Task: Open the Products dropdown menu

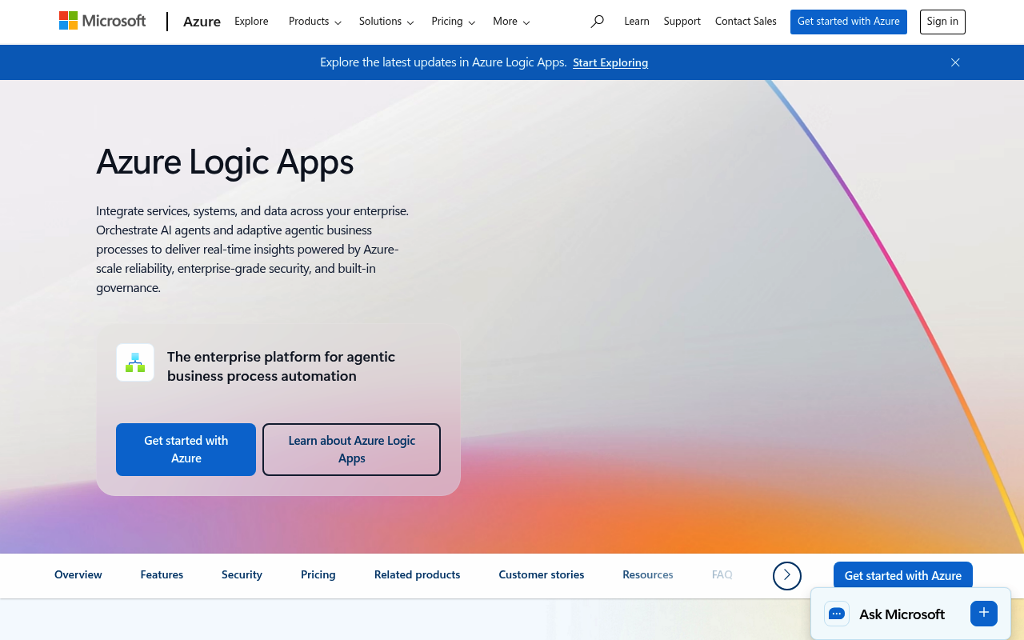Action: pos(315,22)
